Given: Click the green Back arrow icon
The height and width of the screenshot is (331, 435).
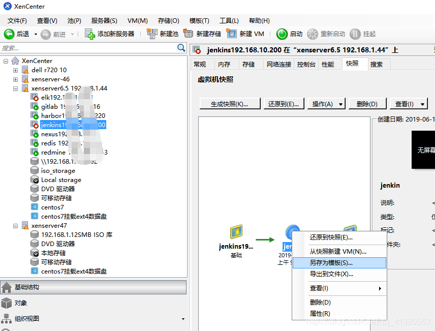Looking at the screenshot, I should [9, 34].
